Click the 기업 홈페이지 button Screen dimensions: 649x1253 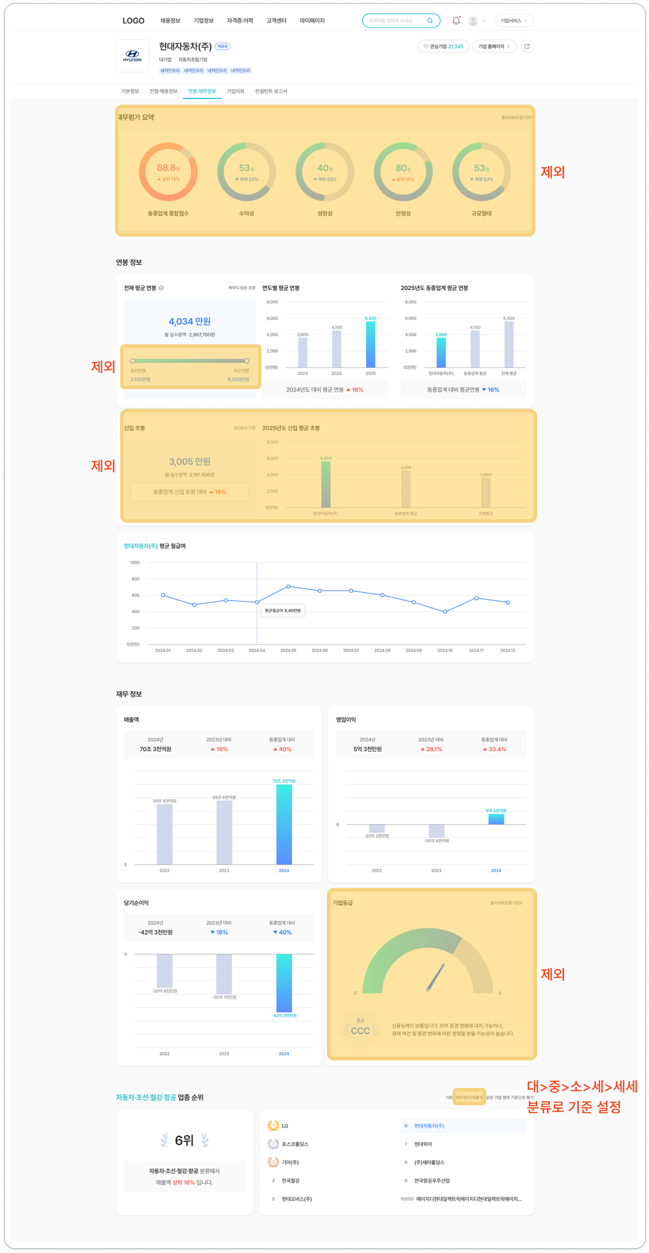coord(494,47)
